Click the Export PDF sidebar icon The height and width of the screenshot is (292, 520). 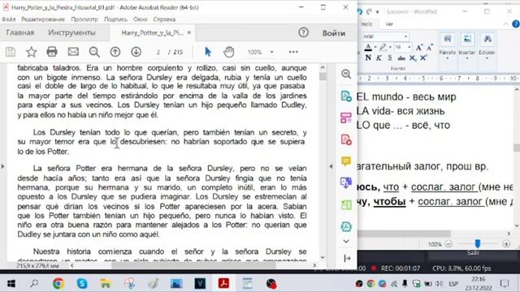[346, 97]
